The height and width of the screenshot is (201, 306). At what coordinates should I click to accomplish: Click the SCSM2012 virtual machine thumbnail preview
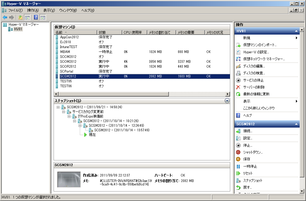[69, 180]
